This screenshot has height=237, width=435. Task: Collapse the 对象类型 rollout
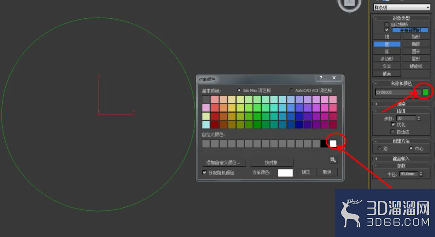tap(401, 18)
